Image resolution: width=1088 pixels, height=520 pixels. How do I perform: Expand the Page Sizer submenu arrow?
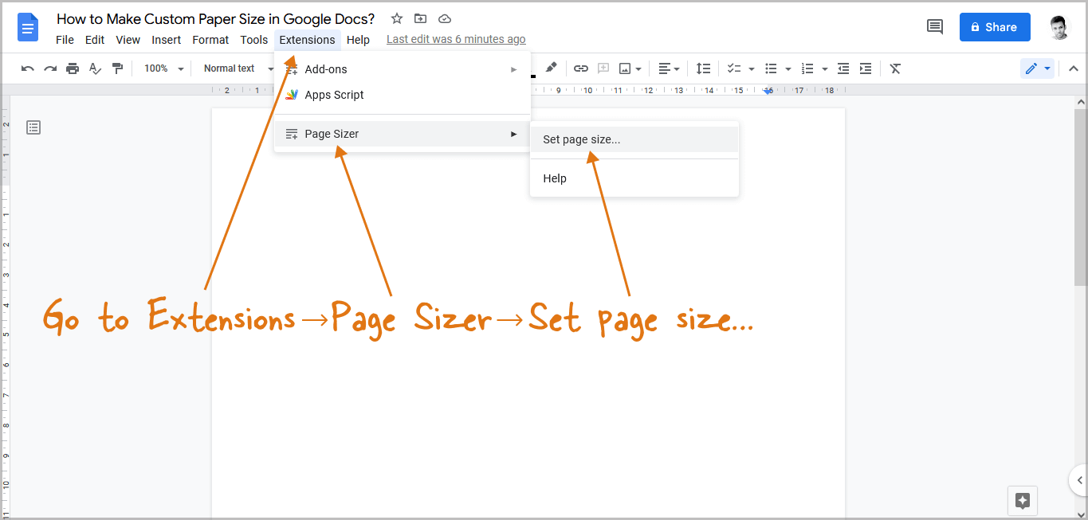pos(513,134)
